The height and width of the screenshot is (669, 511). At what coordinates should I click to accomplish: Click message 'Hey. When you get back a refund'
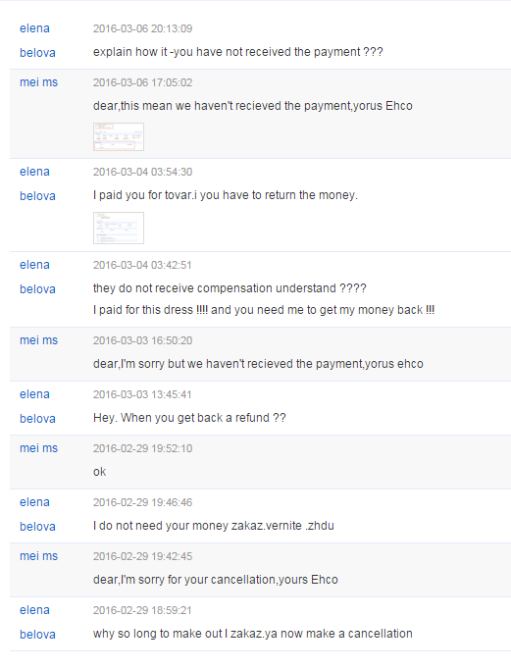click(x=189, y=418)
